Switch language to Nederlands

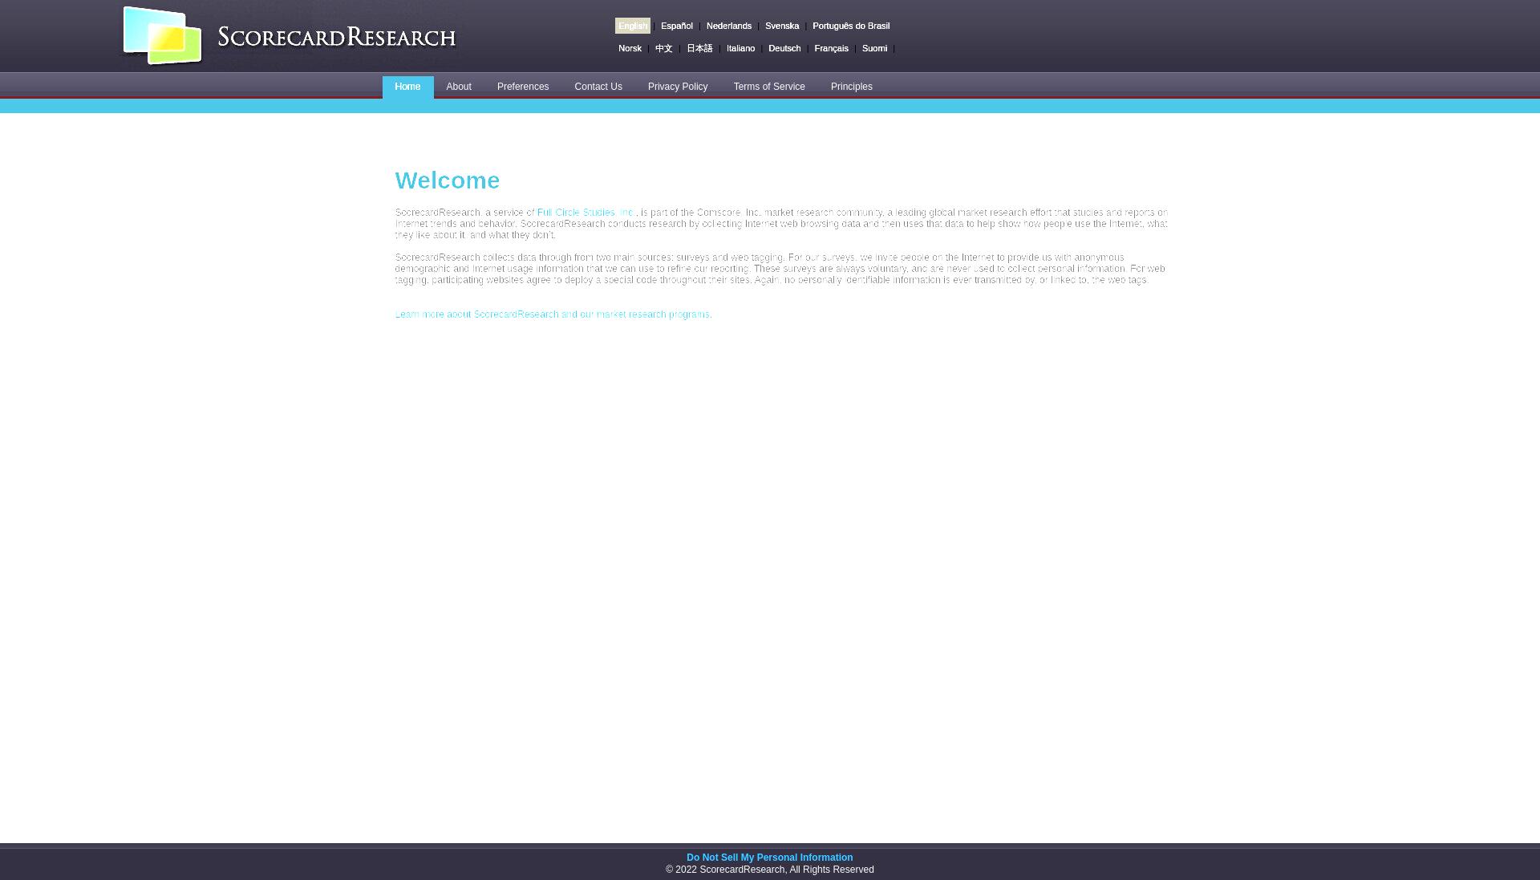point(729,26)
